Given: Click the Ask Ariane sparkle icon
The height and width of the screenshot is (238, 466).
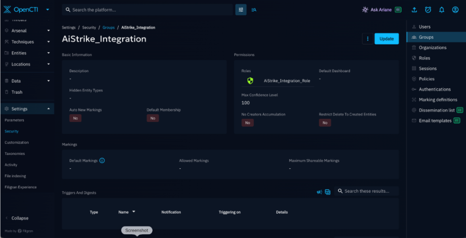Looking at the screenshot, I should 365,10.
